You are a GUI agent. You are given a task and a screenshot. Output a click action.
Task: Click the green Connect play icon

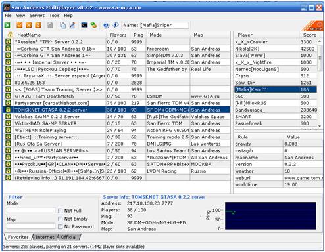coord(7,25)
